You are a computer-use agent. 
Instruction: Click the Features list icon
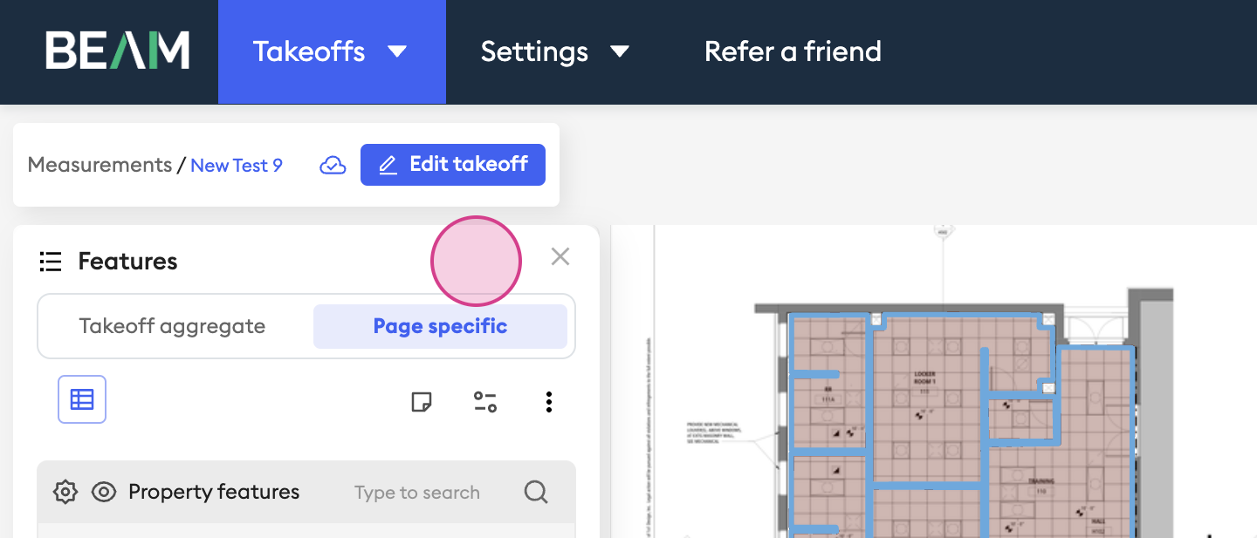[x=51, y=262]
